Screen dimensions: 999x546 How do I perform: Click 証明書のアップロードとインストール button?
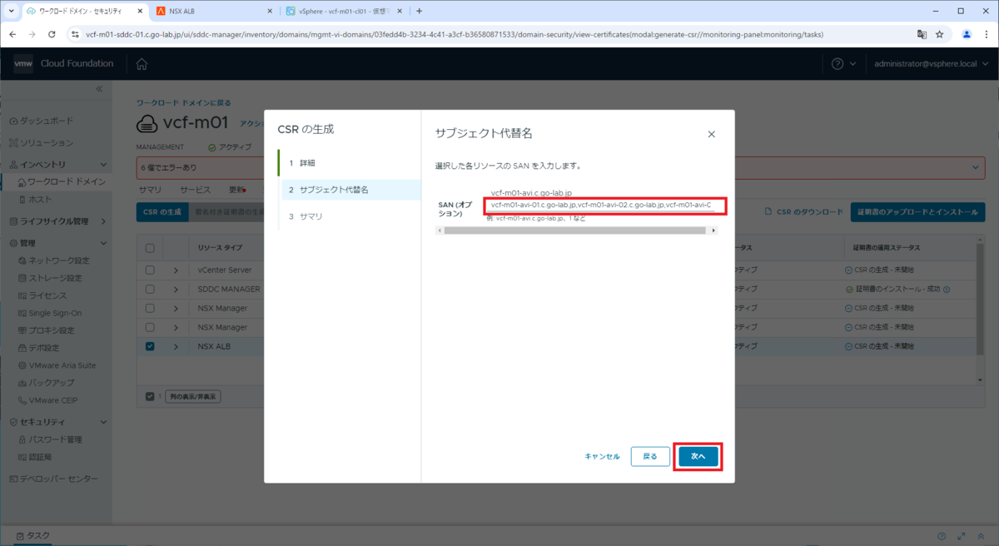click(x=917, y=212)
